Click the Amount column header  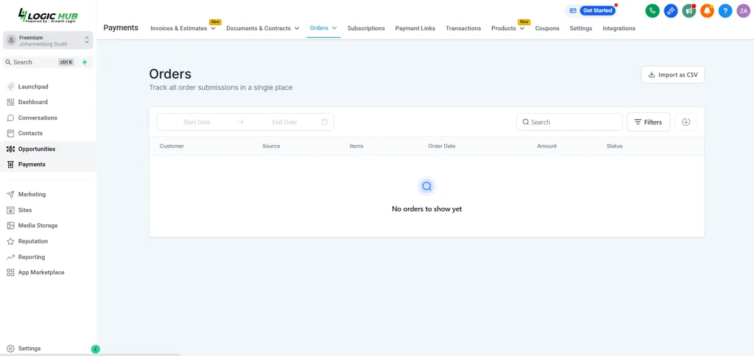(x=547, y=146)
